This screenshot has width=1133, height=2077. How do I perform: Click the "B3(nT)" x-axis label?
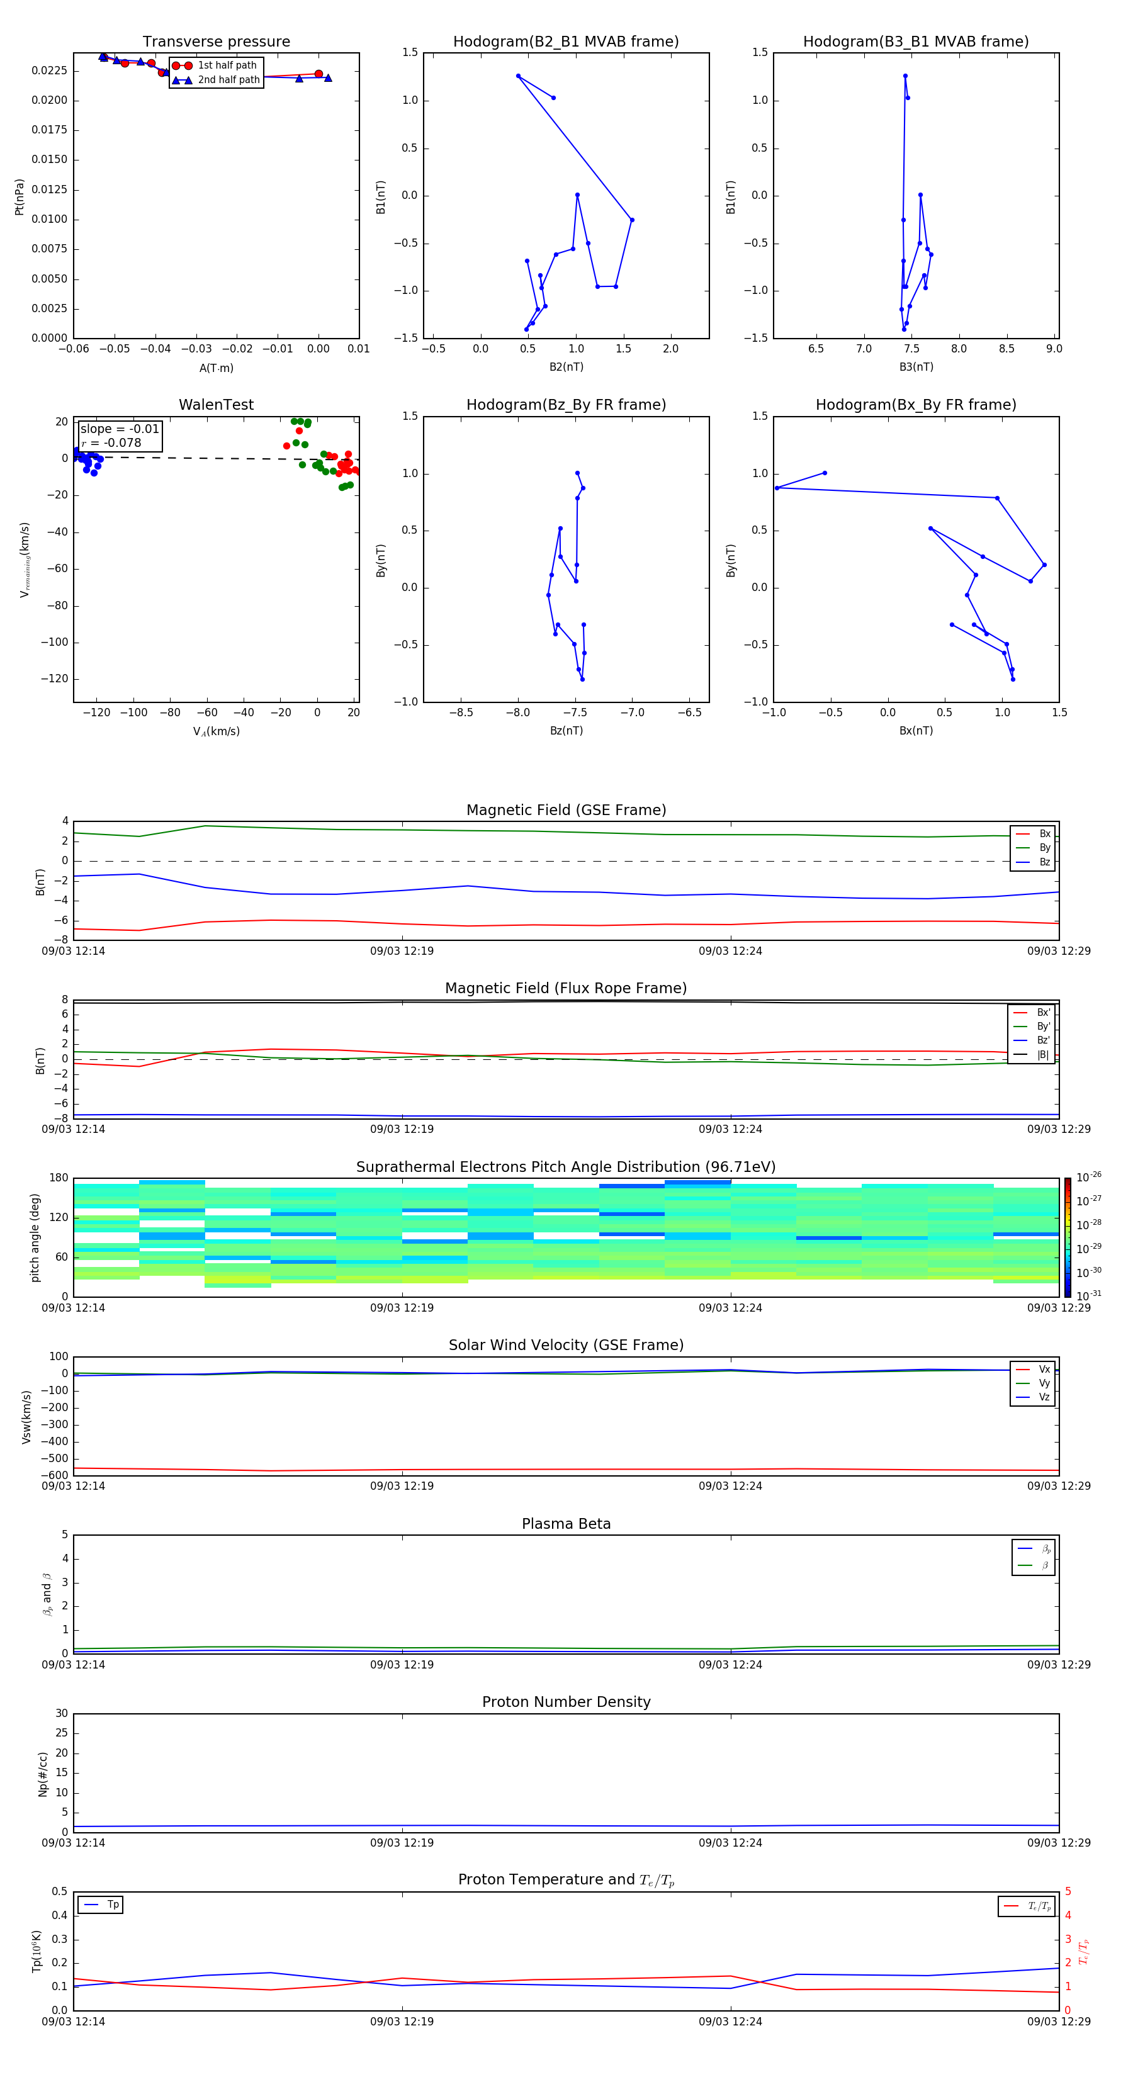(916, 367)
